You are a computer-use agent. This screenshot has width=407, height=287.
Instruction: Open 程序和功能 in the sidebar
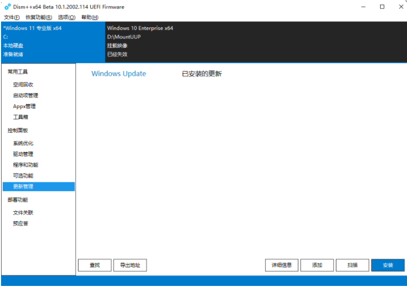click(x=25, y=165)
